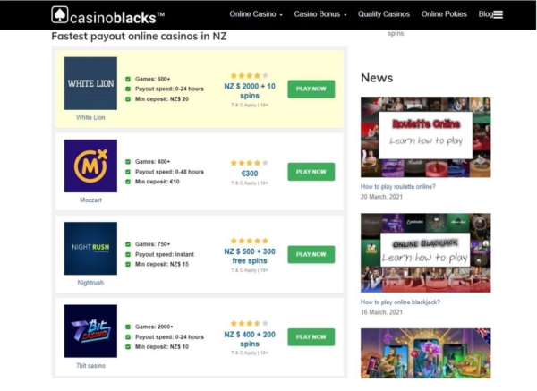The height and width of the screenshot is (391, 537).
Task: Click the Nightrush five-star rating
Action: [249, 241]
